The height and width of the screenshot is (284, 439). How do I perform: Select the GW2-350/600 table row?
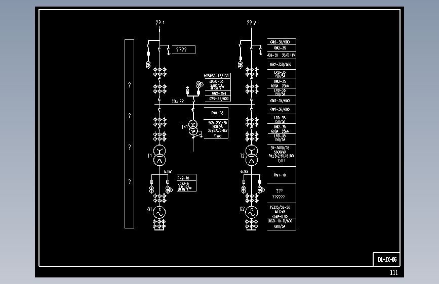point(282,64)
